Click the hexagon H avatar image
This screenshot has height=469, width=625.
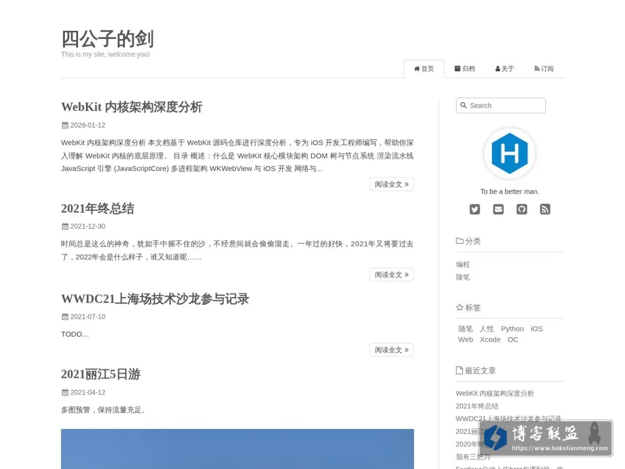click(x=510, y=154)
